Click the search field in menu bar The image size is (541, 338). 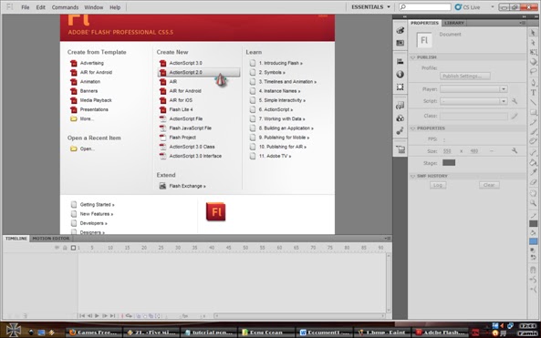pos(425,7)
